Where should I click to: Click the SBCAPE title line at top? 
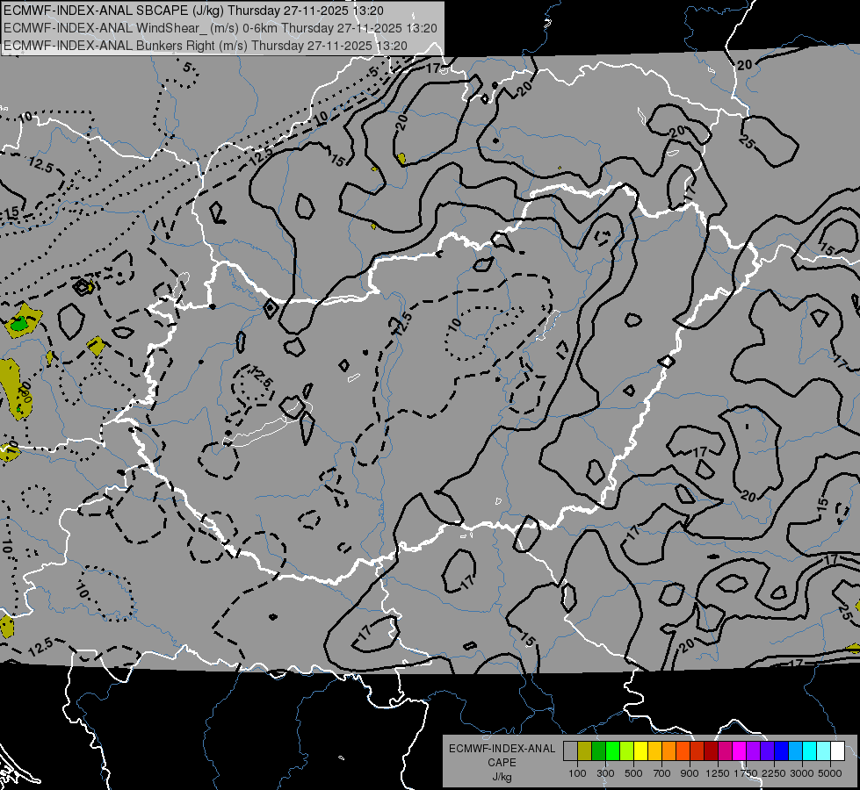click(193, 11)
